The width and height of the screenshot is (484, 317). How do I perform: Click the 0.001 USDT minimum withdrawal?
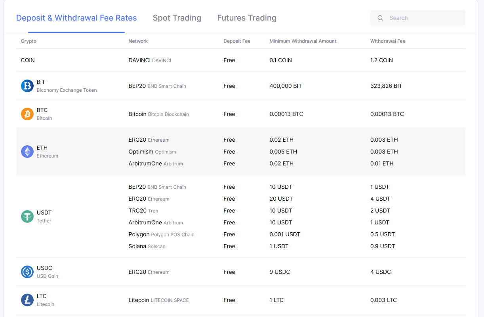click(285, 234)
